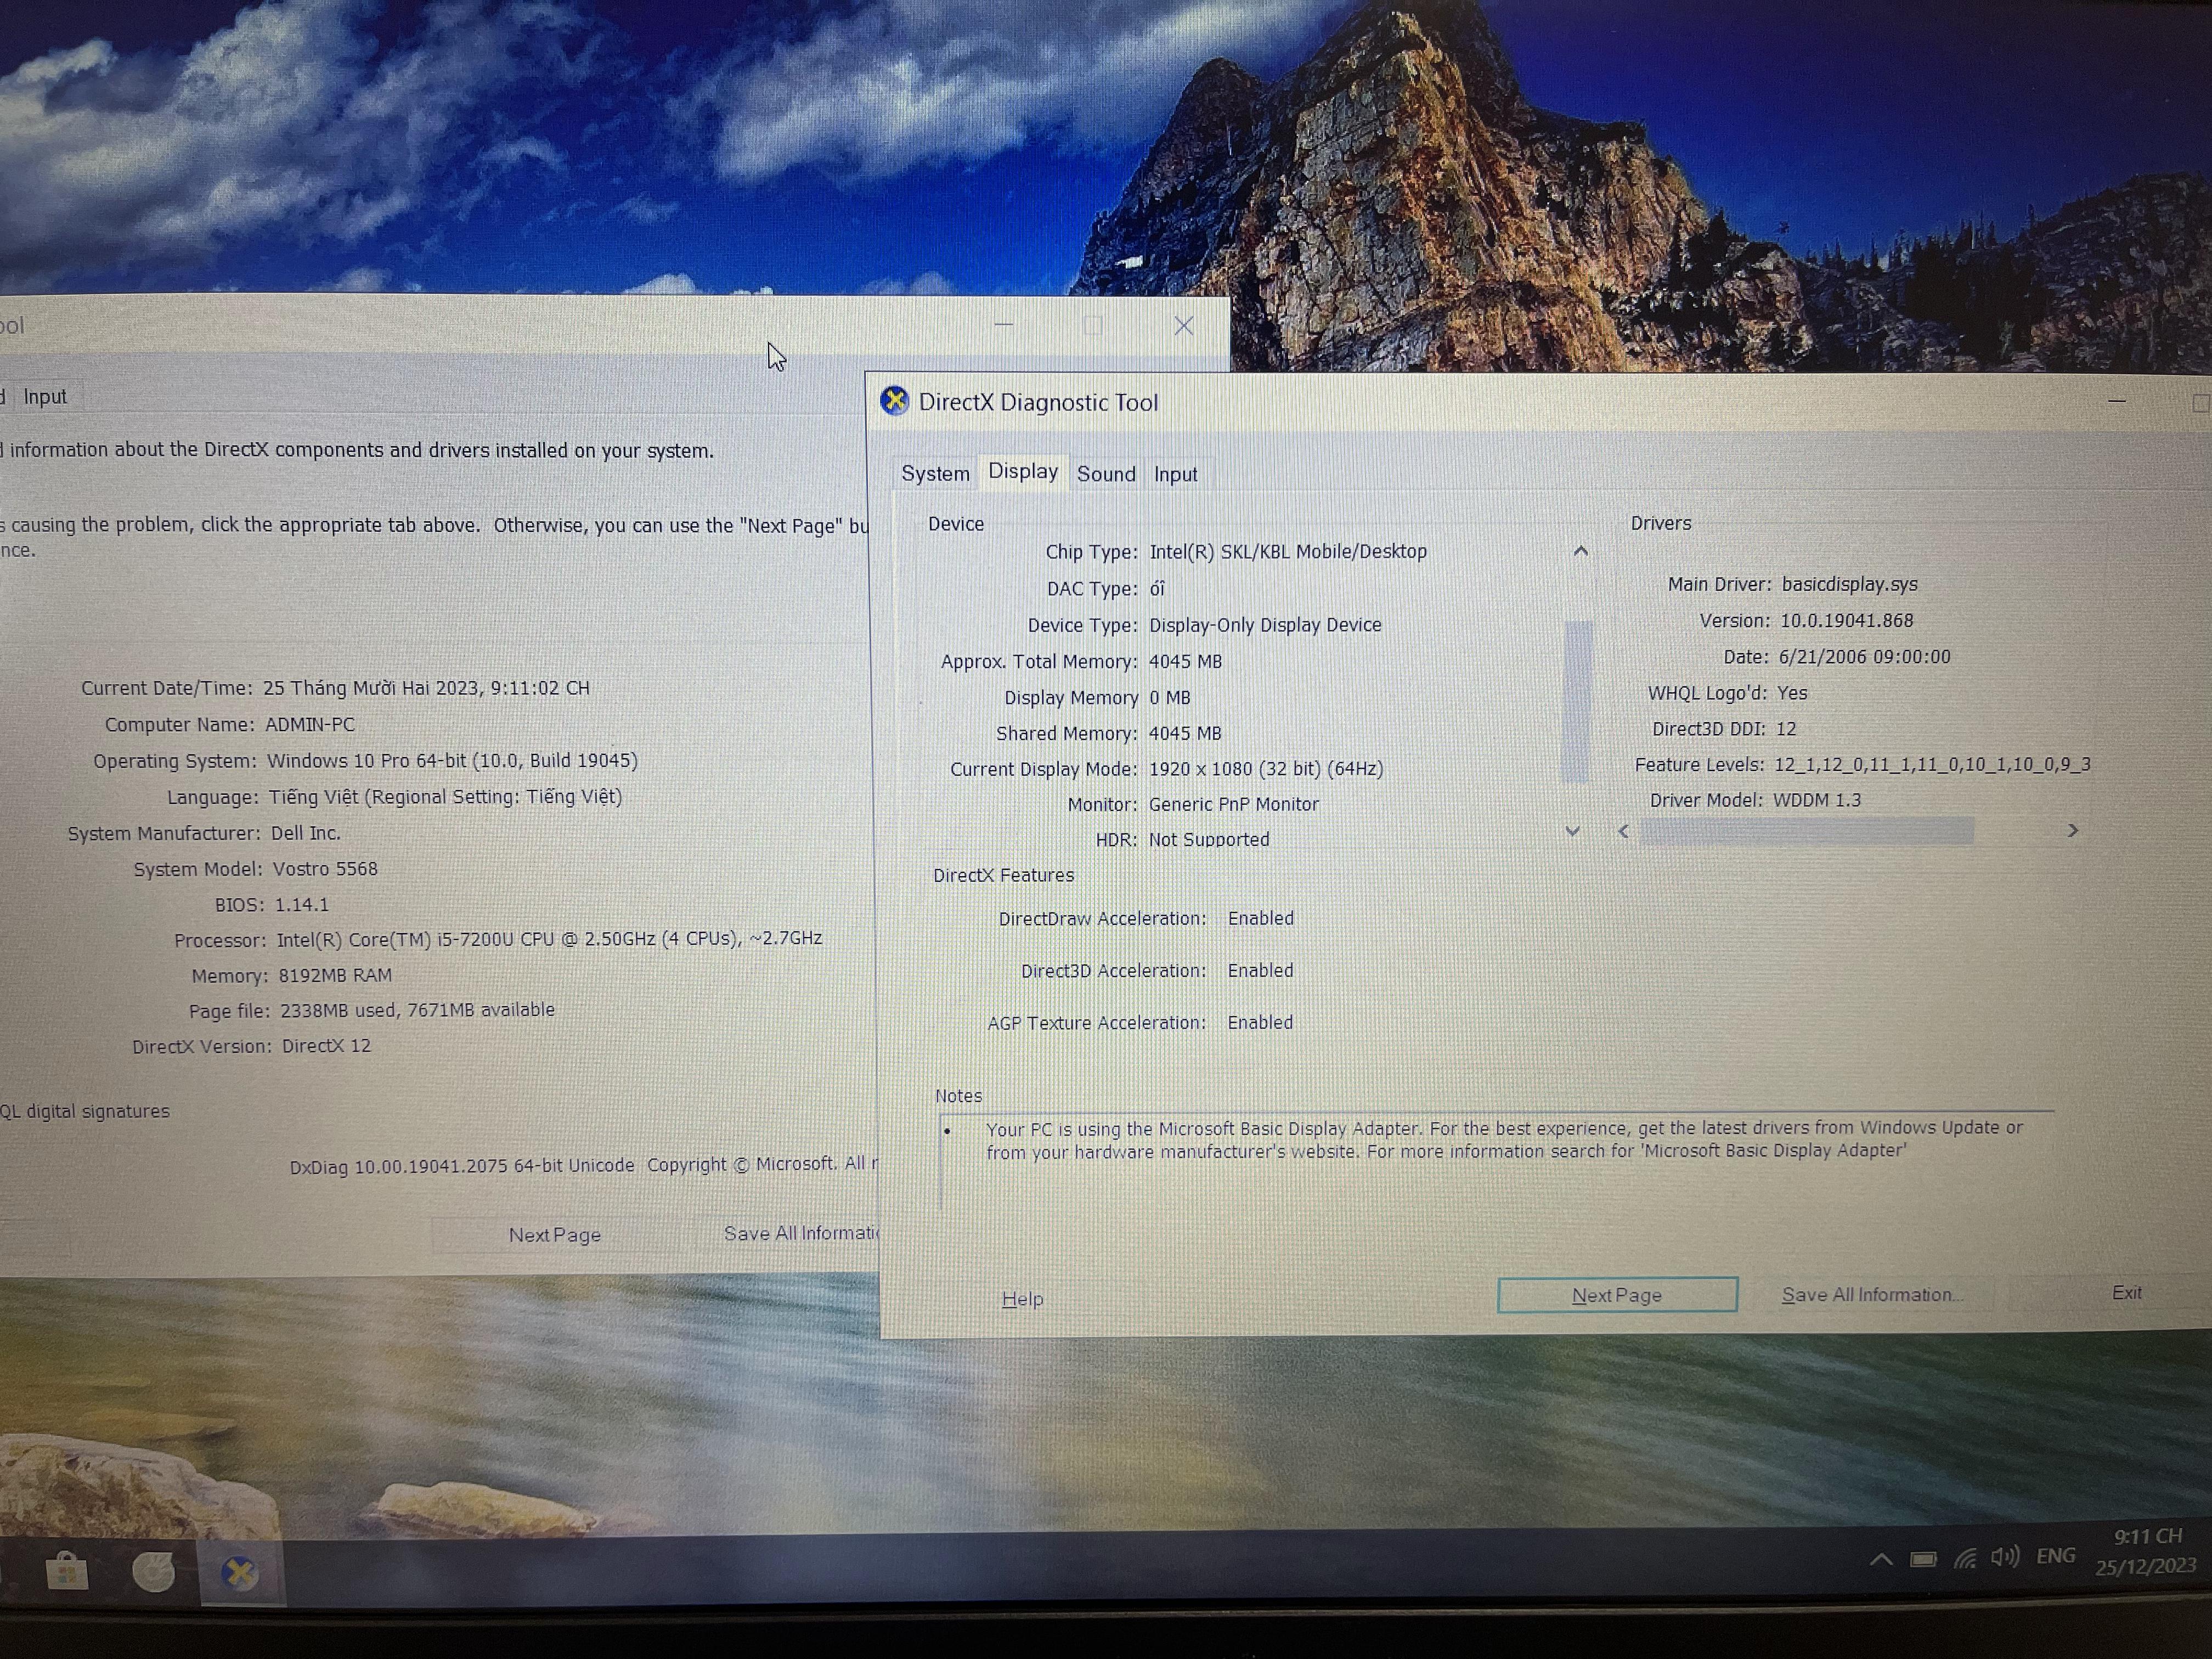Close the back DirectX window
The height and width of the screenshot is (1659, 2212).
pos(1183,326)
